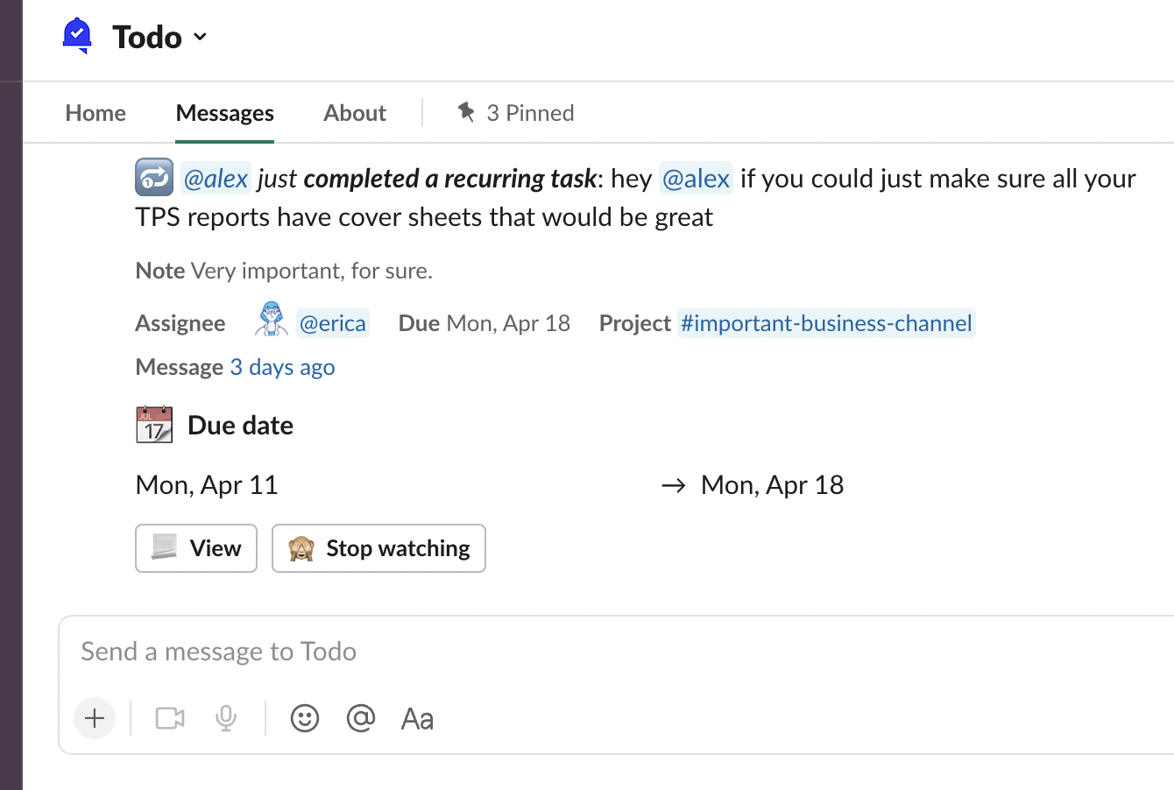The height and width of the screenshot is (790, 1174).
Task: Toggle text formatting with Aa icon
Action: (x=417, y=719)
